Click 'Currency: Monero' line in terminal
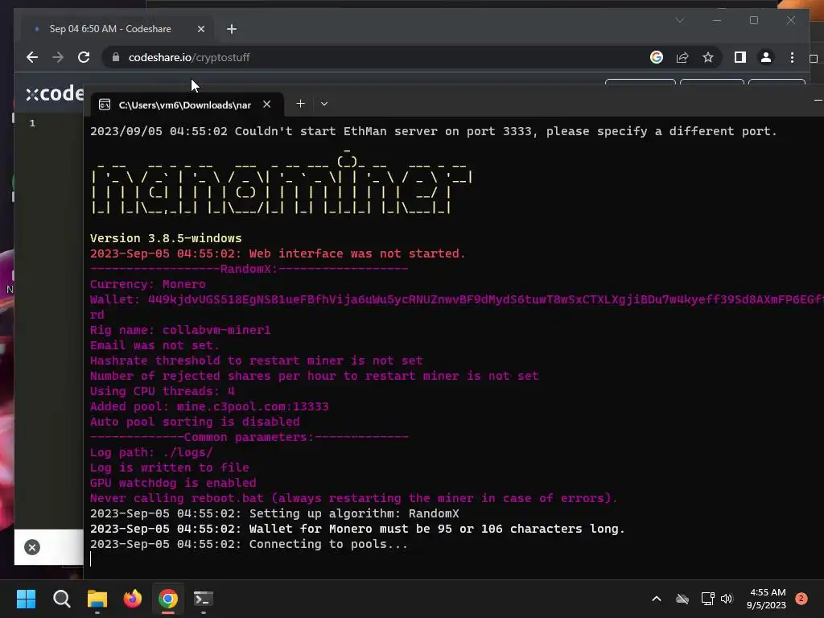Image resolution: width=824 pixels, height=618 pixels. (x=148, y=284)
